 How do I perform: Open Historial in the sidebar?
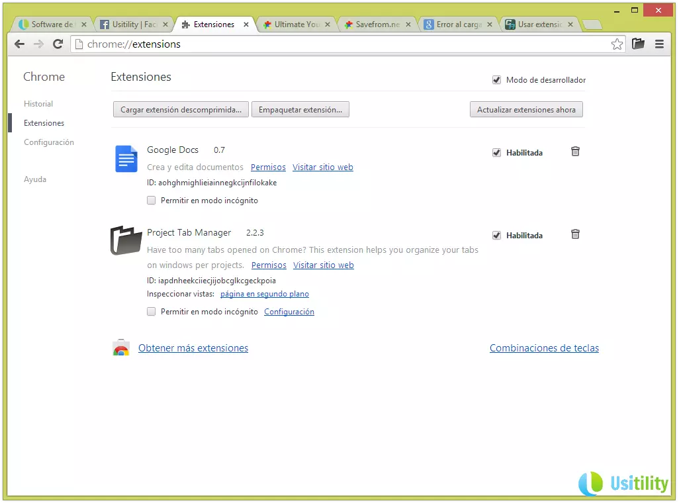(38, 104)
